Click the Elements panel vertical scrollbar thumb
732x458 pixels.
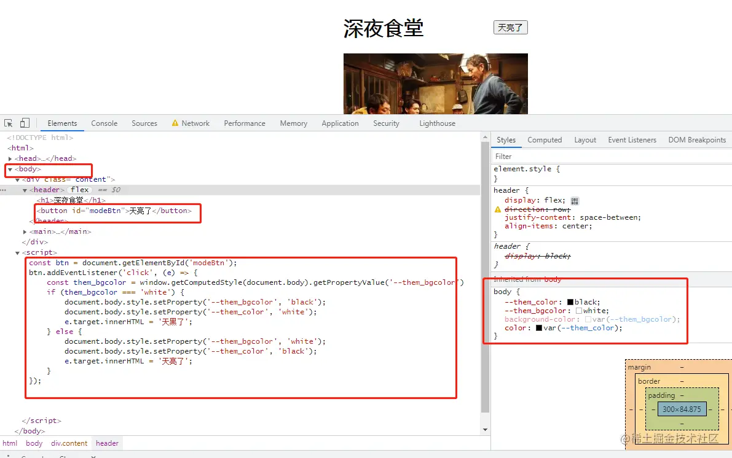click(x=485, y=277)
